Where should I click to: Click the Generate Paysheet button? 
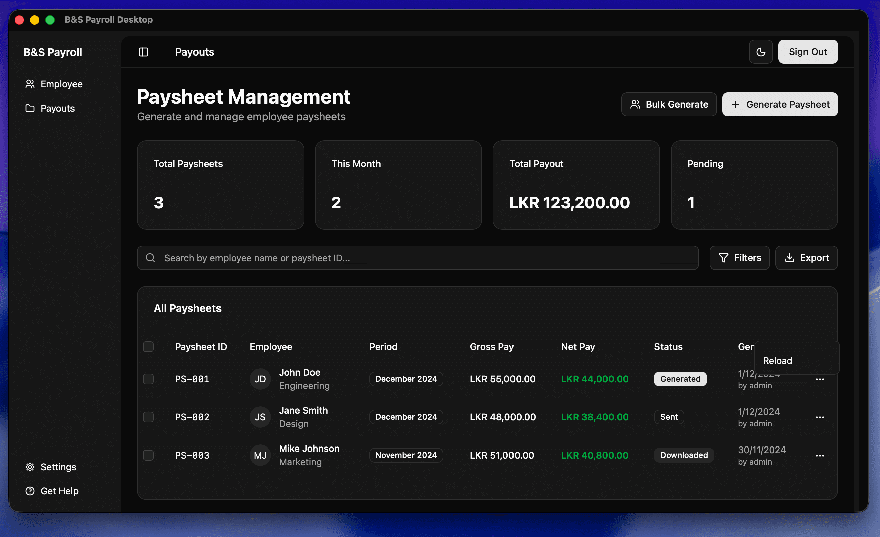[x=780, y=104]
